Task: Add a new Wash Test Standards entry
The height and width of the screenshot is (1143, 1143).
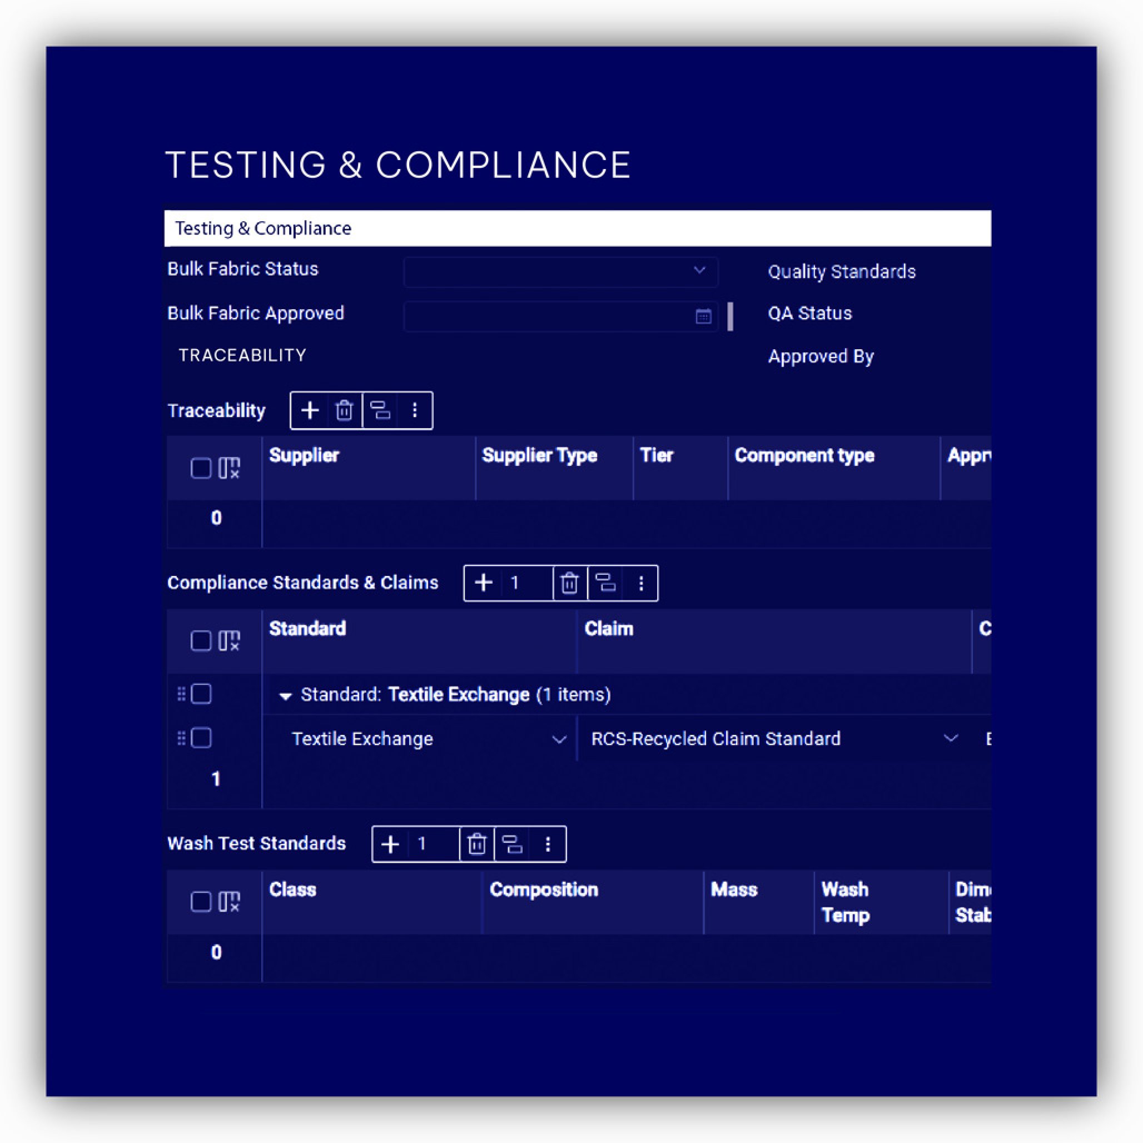Action: point(391,844)
